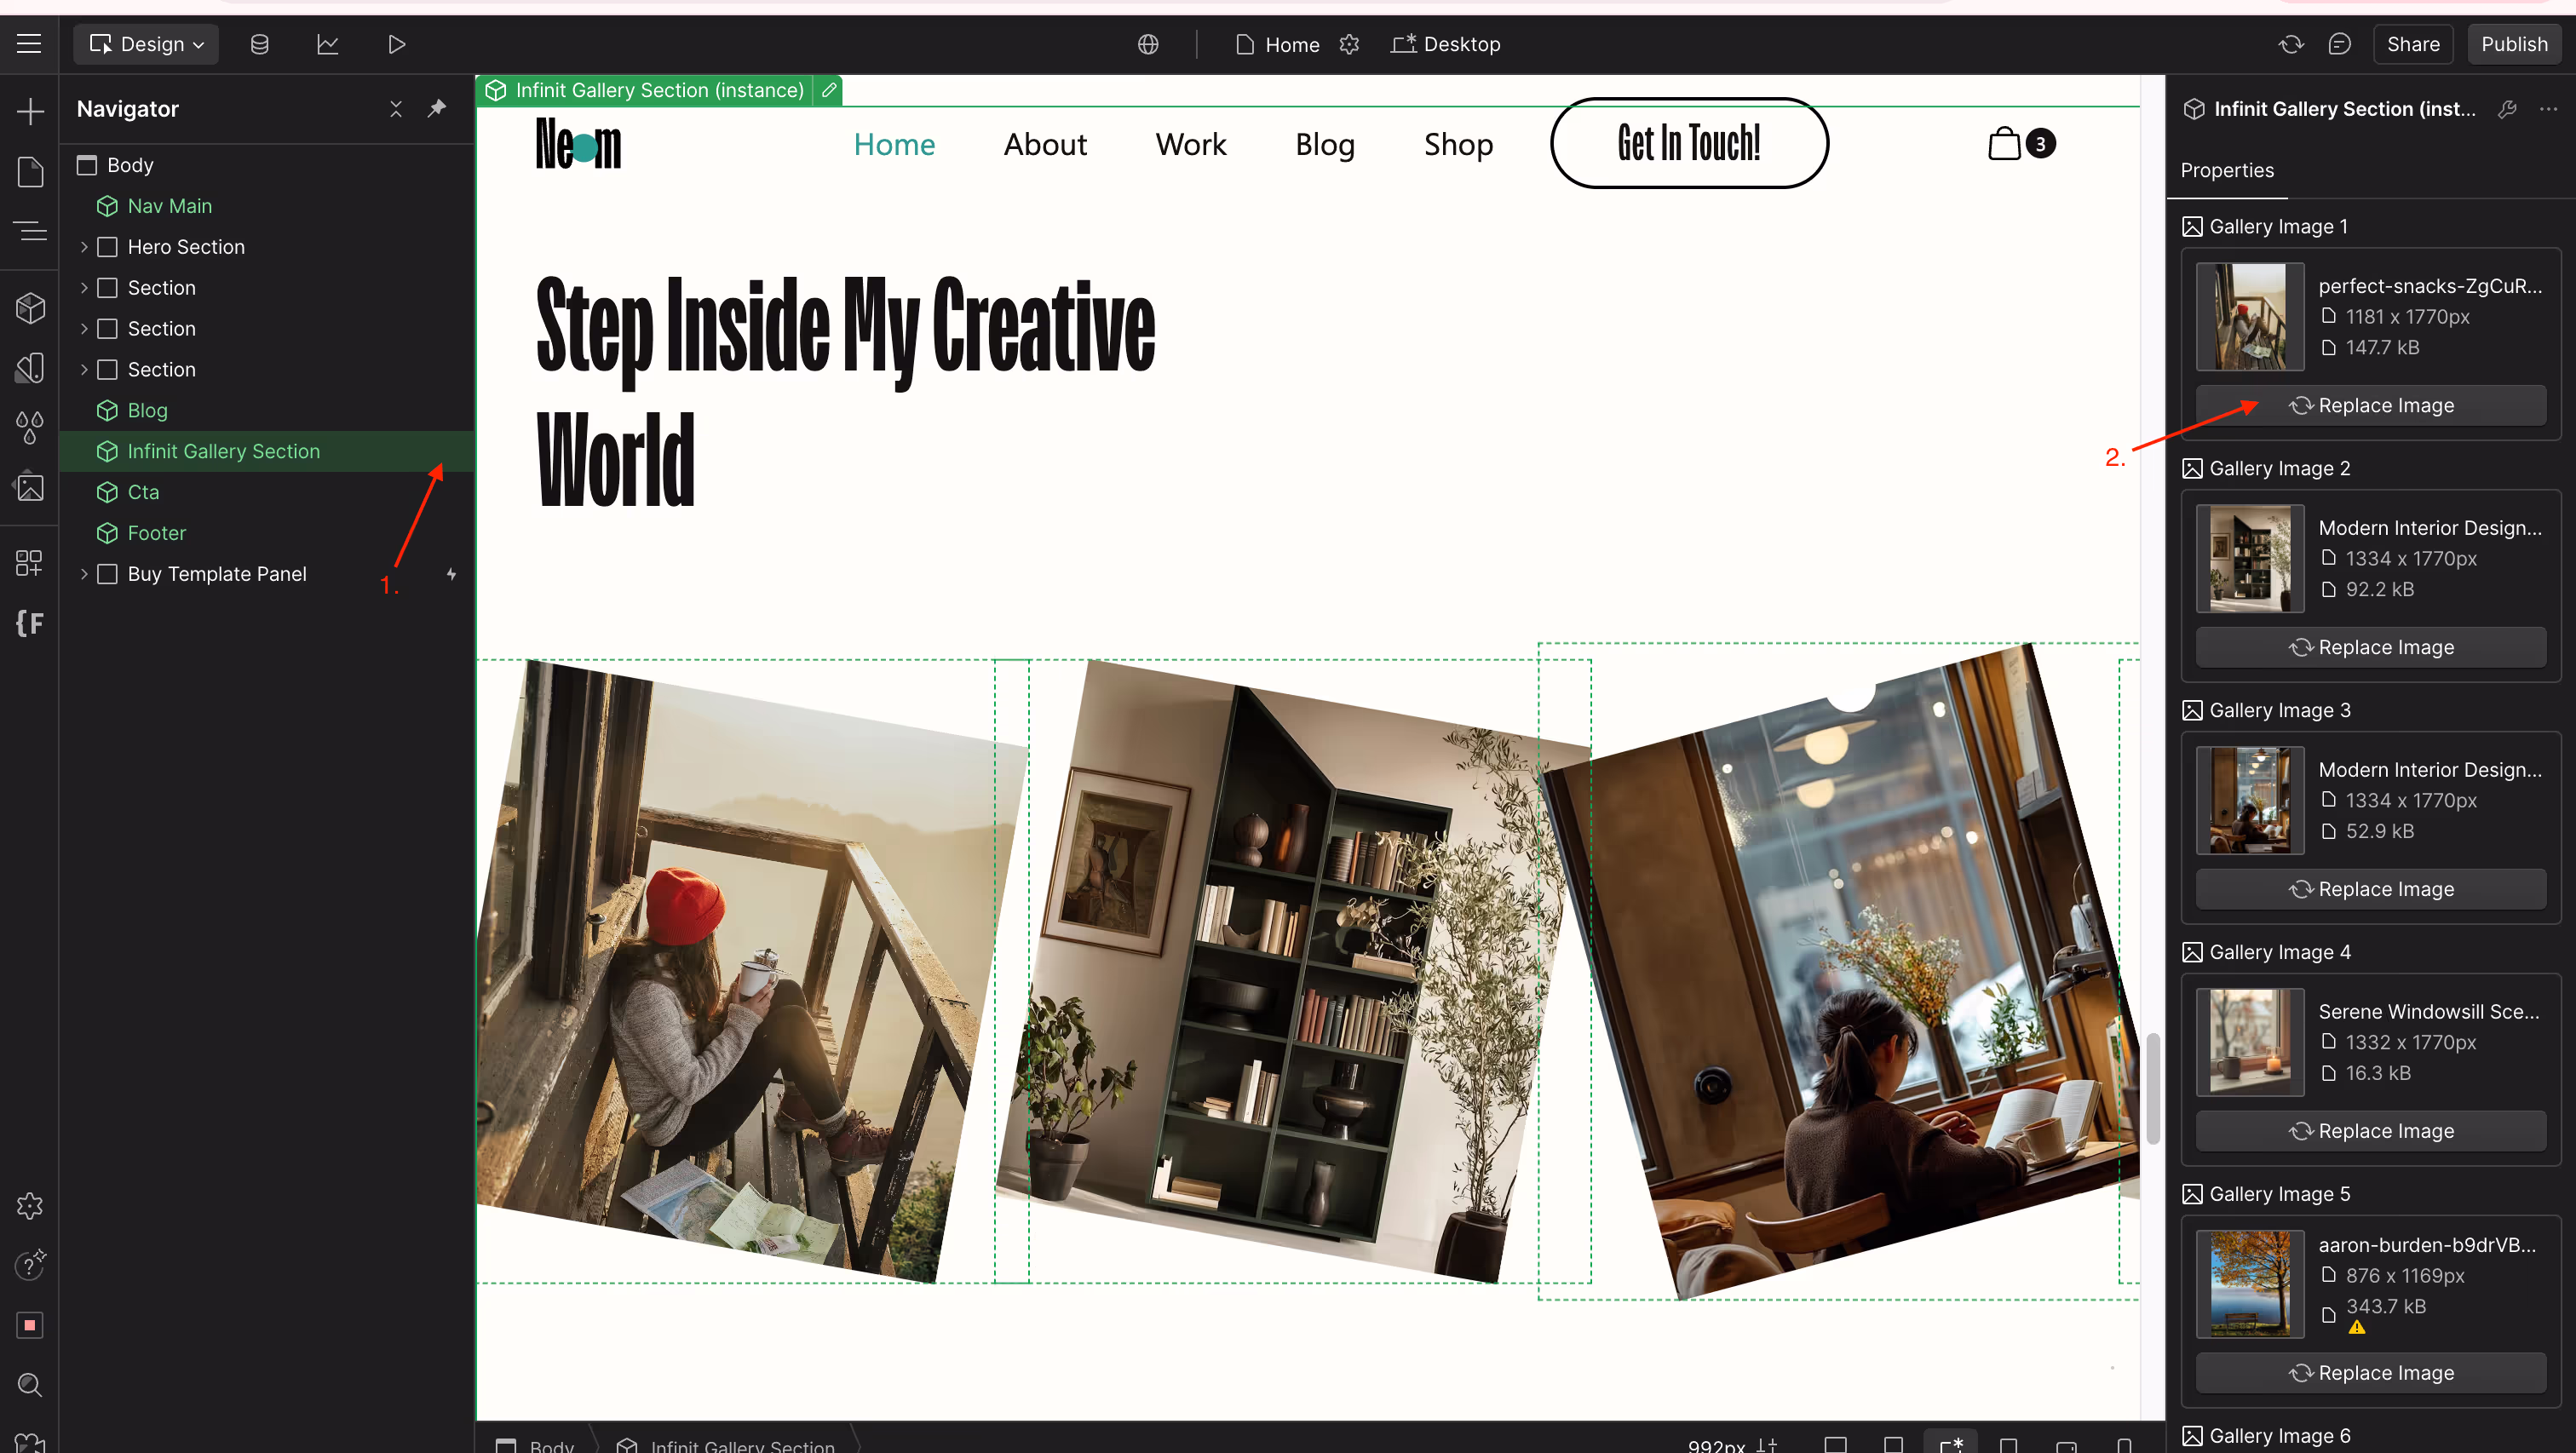Click the Gallery Image 4 thumbnail
2576x1453 pixels.
coord(2250,1042)
